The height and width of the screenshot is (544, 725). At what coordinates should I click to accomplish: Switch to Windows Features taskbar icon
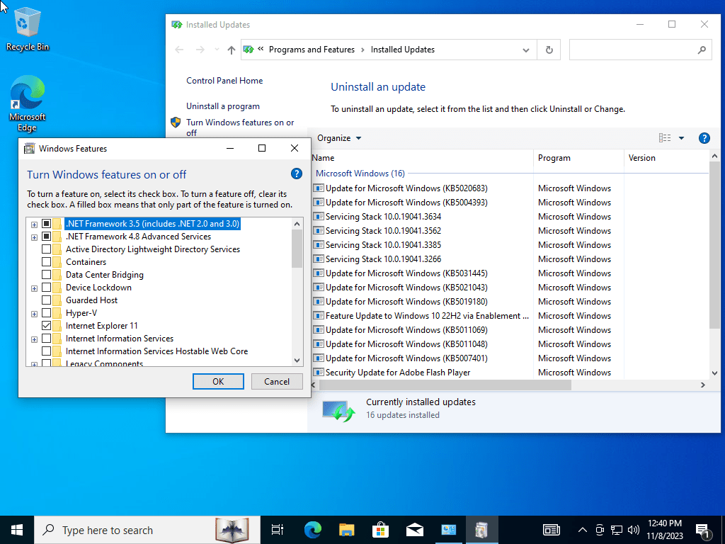pyautogui.click(x=481, y=530)
